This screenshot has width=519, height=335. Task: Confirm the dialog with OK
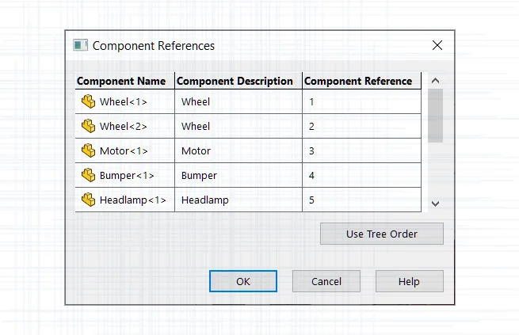pyautogui.click(x=243, y=281)
